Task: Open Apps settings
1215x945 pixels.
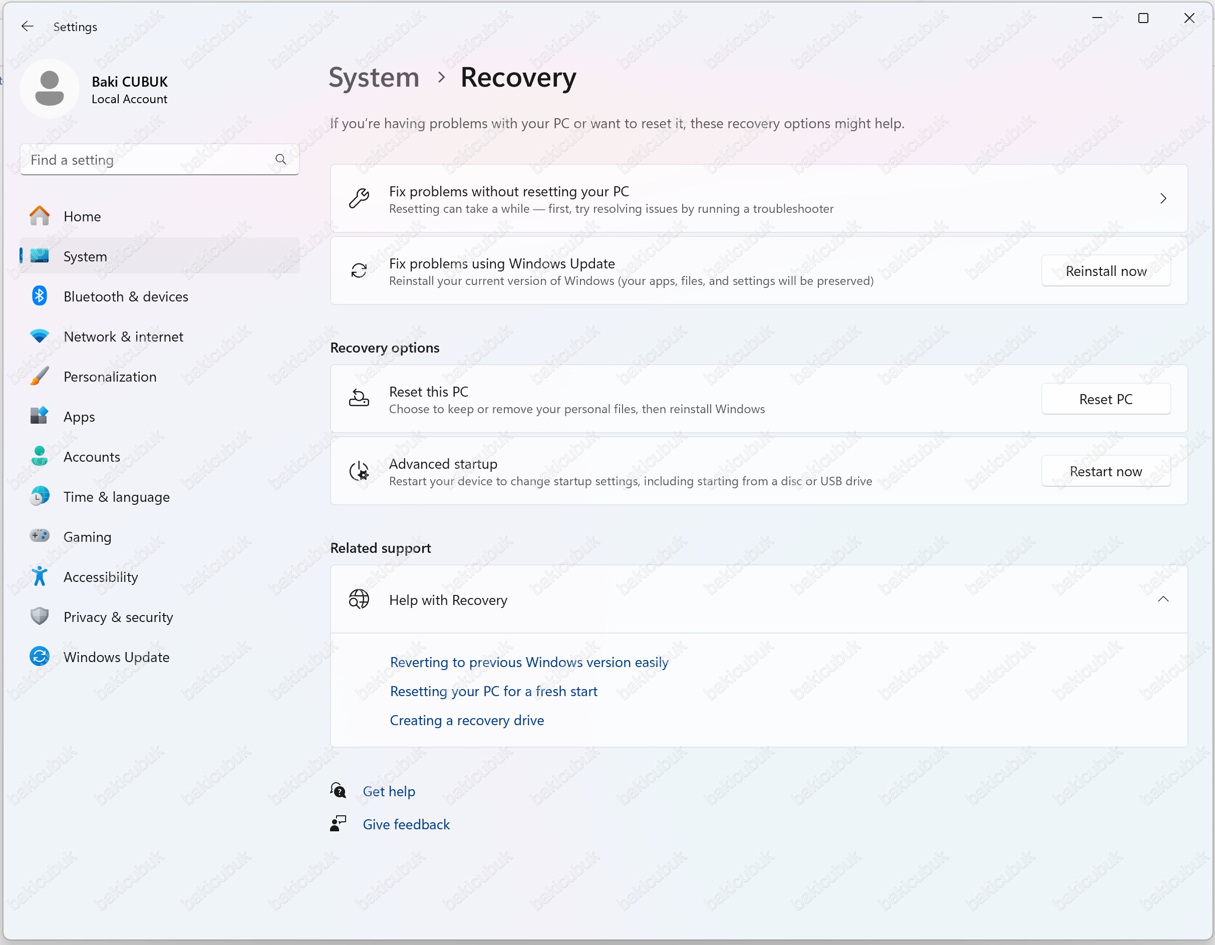Action: pos(160,416)
